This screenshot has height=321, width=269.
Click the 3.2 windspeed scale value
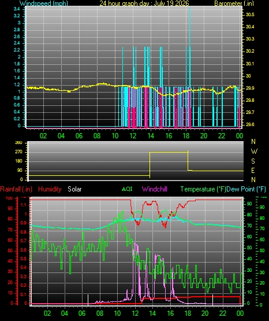(x=17, y=16)
